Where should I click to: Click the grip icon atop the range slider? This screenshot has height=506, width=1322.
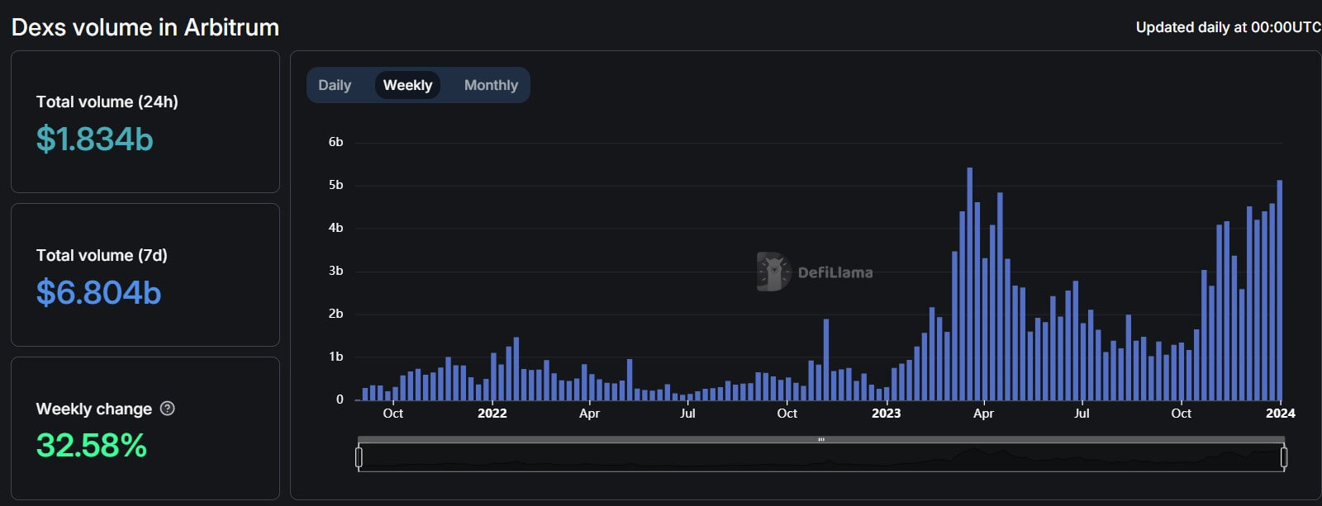click(821, 440)
